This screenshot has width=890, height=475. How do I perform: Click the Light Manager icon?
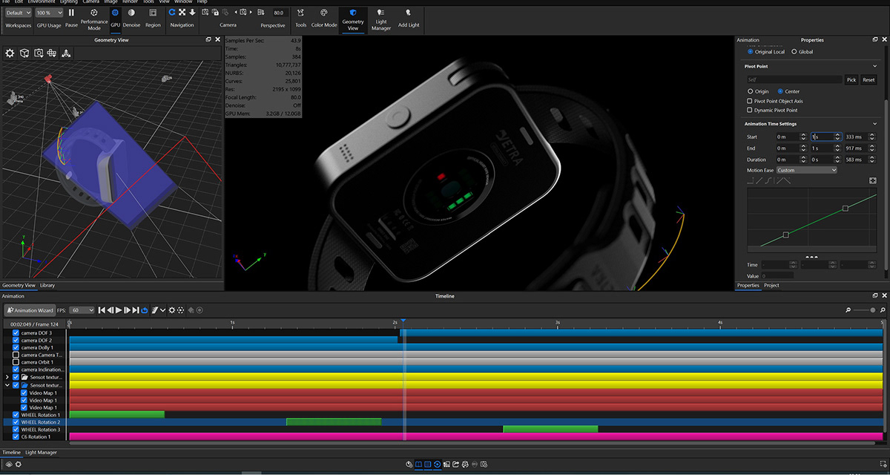click(x=380, y=13)
